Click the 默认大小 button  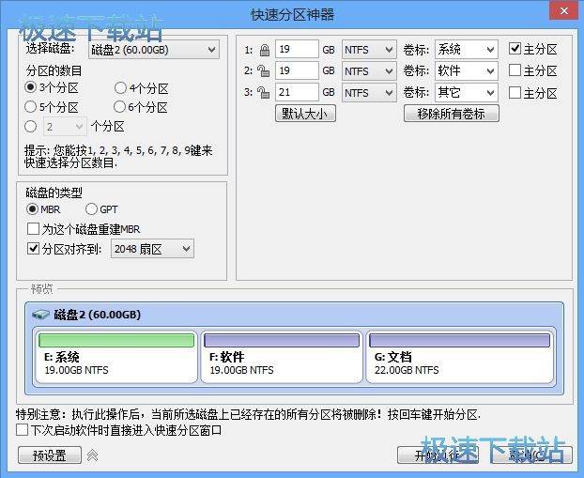point(305,114)
